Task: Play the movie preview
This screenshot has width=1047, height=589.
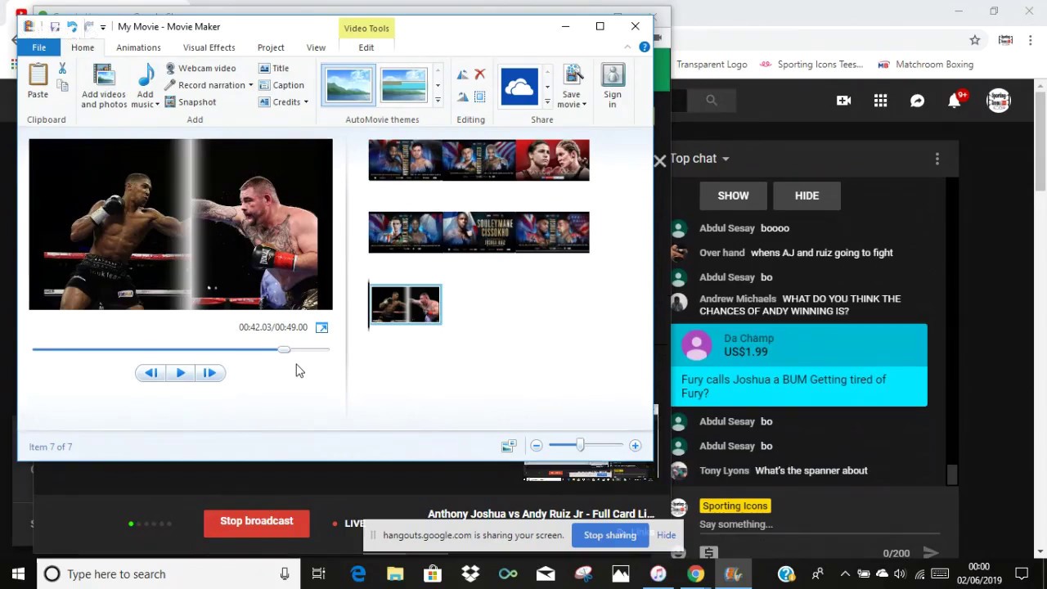Action: [x=180, y=373]
